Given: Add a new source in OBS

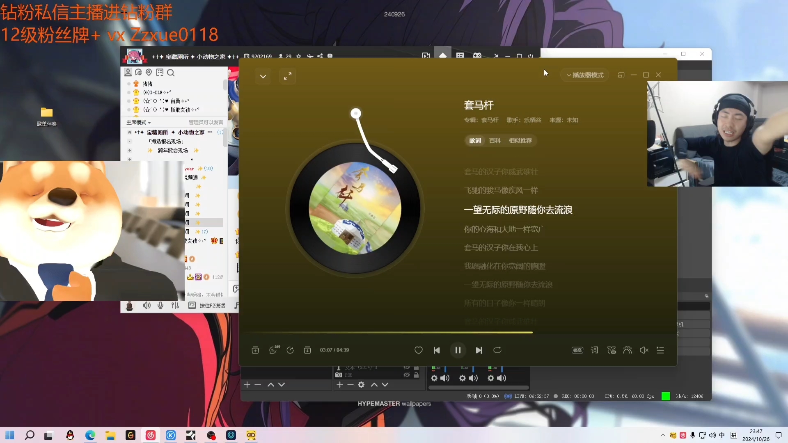Looking at the screenshot, I should click(340, 385).
